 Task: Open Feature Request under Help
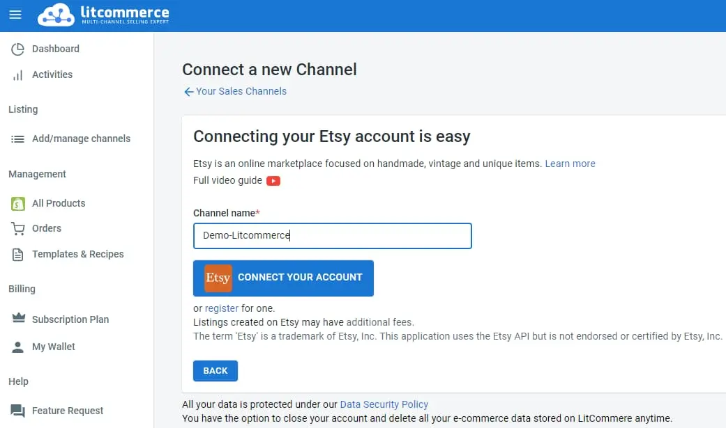tap(68, 411)
